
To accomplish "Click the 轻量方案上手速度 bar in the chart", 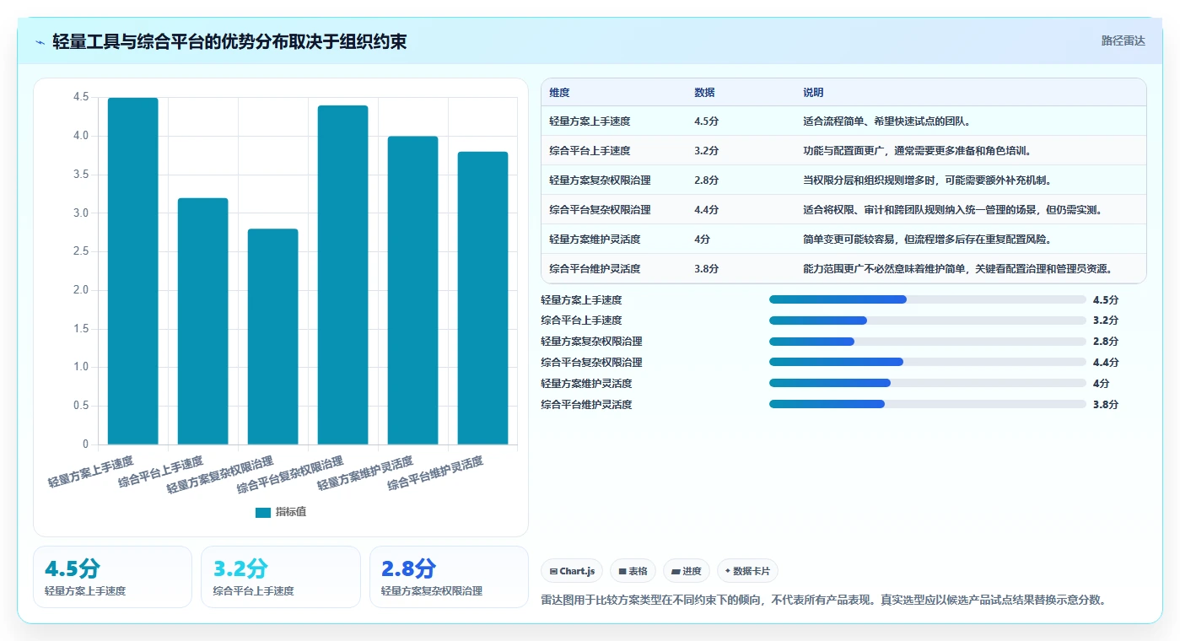I will click(x=133, y=272).
